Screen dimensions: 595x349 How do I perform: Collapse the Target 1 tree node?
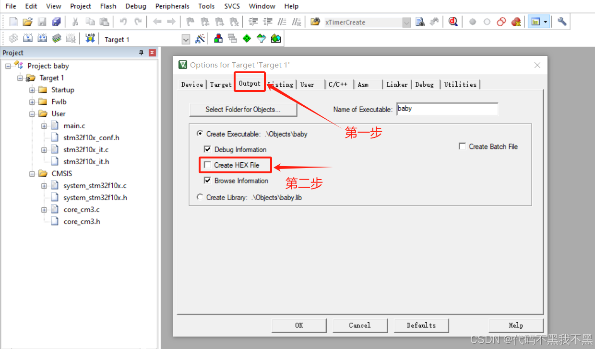pos(20,78)
